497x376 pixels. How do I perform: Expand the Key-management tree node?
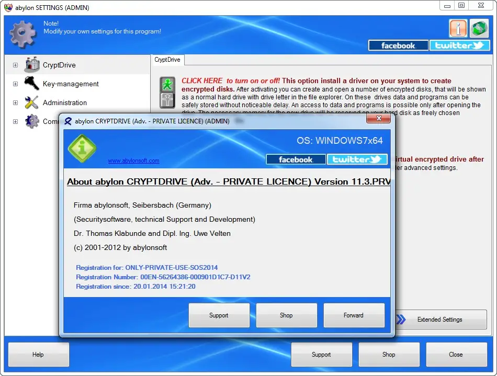click(x=15, y=84)
